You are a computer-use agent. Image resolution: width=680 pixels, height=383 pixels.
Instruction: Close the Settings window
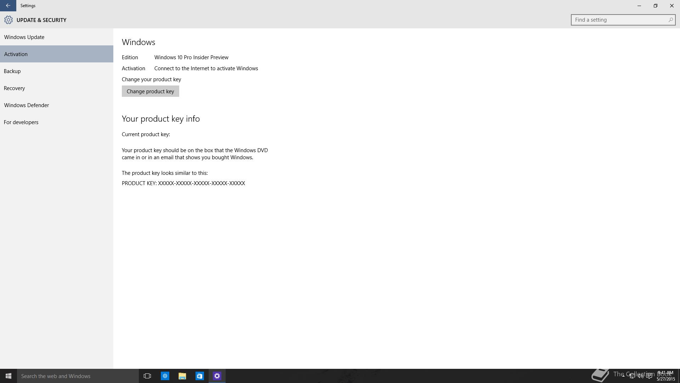pos(671,6)
